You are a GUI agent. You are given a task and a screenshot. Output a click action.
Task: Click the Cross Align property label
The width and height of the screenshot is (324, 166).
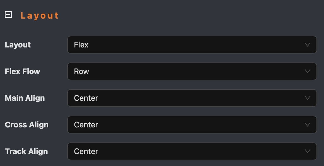click(26, 125)
